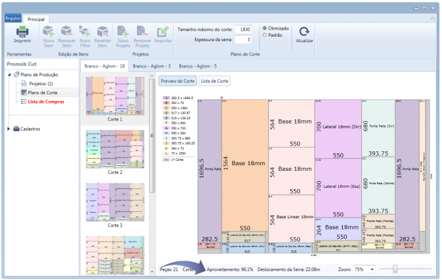Click the Remover Item icon

pyautogui.click(x=67, y=32)
